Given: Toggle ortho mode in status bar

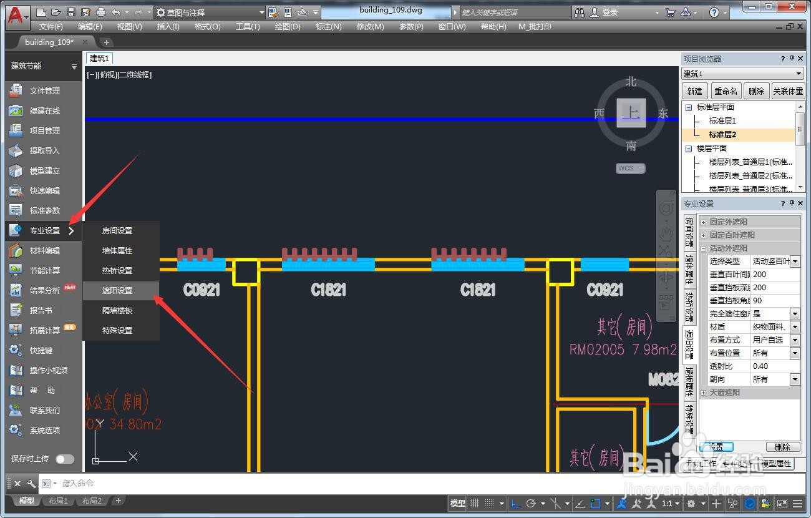Looking at the screenshot, I should pos(516,504).
